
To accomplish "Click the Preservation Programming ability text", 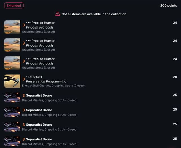I will [x=46, y=82].
